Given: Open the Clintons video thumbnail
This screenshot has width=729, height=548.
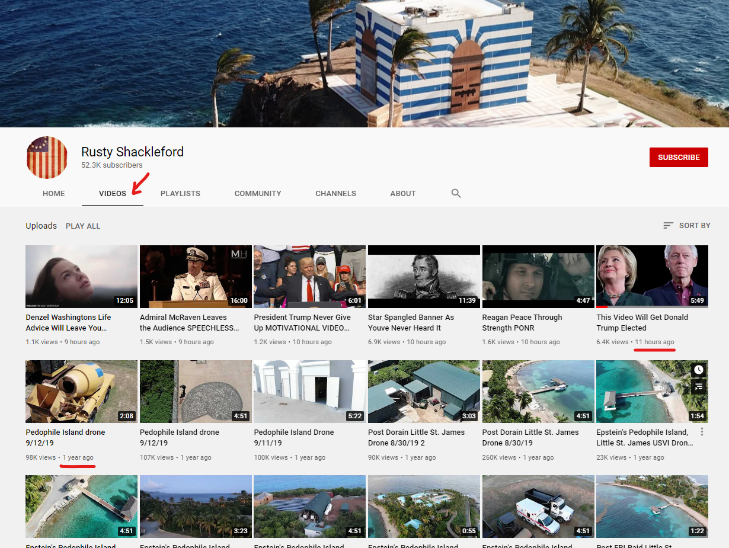Looking at the screenshot, I should 652,277.
